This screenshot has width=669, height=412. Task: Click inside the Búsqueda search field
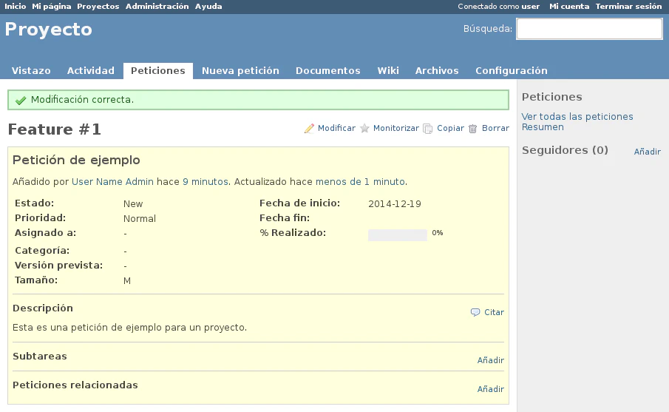[588, 29]
